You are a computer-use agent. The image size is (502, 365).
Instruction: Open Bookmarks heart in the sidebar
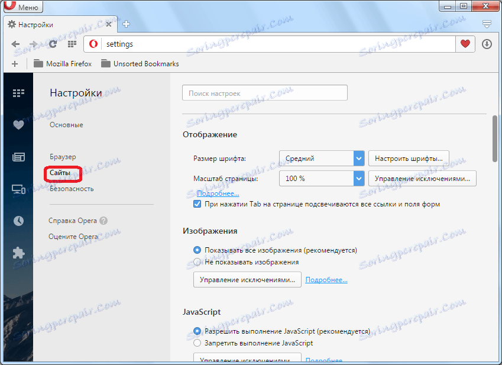pyautogui.click(x=18, y=125)
